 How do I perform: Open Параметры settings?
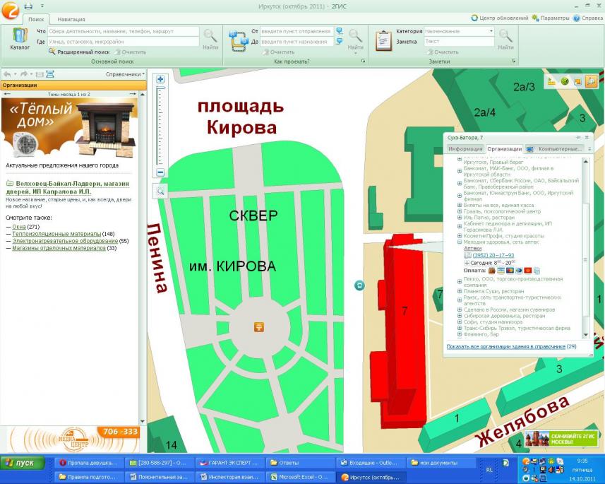click(x=551, y=18)
